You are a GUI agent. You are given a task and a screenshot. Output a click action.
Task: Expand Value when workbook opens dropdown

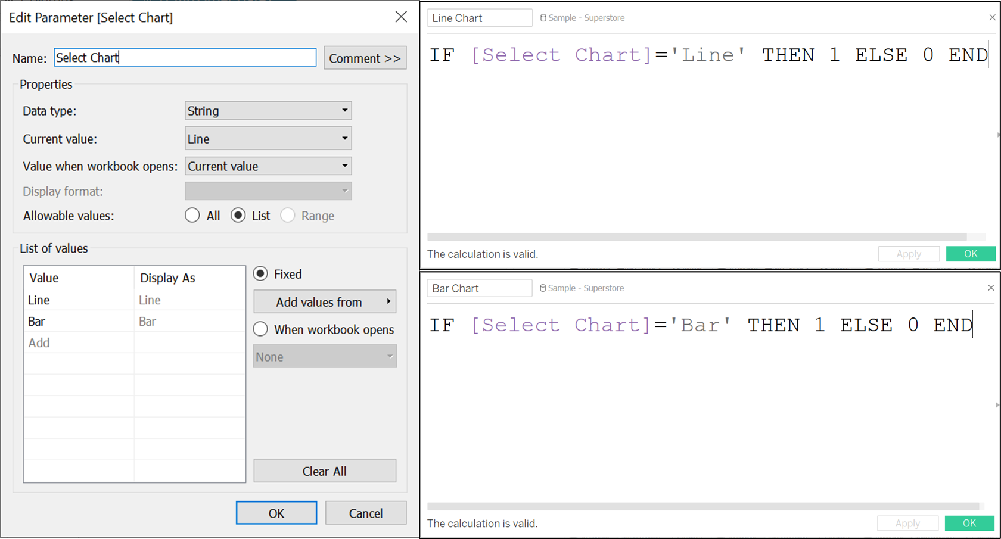pyautogui.click(x=268, y=166)
